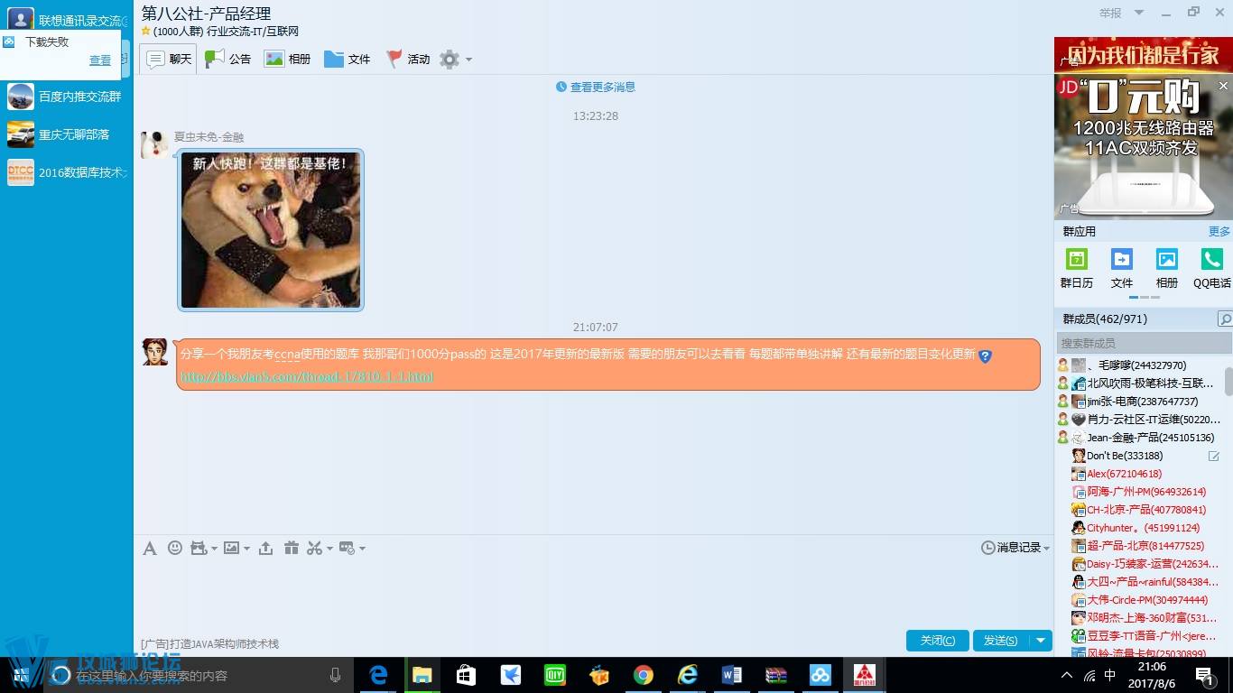Switch to second page of group apps

tap(1145, 297)
